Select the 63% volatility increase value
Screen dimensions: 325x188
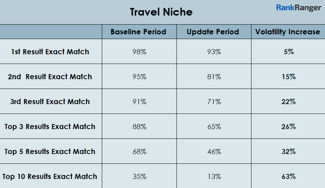coord(288,176)
